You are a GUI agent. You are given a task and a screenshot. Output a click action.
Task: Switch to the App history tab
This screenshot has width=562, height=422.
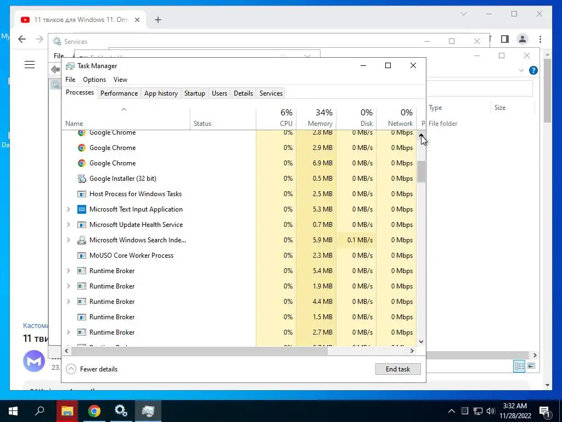[161, 93]
